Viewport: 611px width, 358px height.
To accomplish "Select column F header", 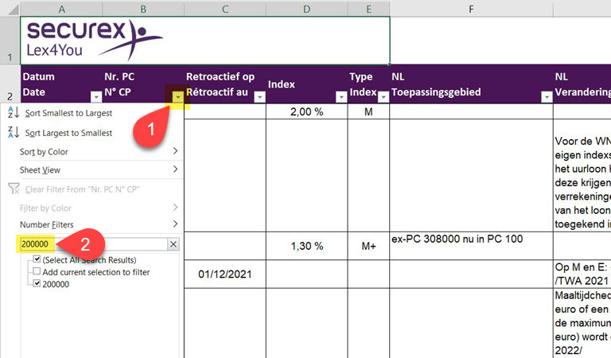I will [x=471, y=8].
